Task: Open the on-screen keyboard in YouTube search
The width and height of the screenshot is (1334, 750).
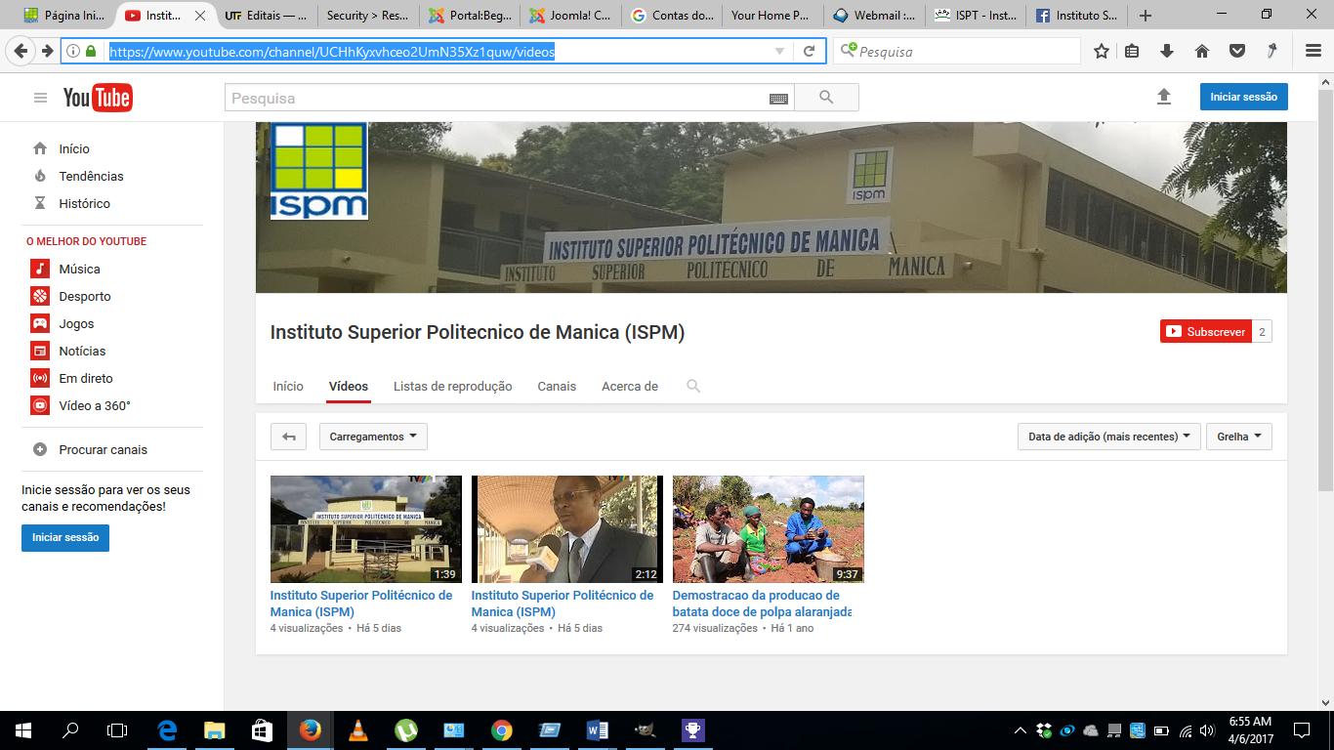Action: (778, 99)
